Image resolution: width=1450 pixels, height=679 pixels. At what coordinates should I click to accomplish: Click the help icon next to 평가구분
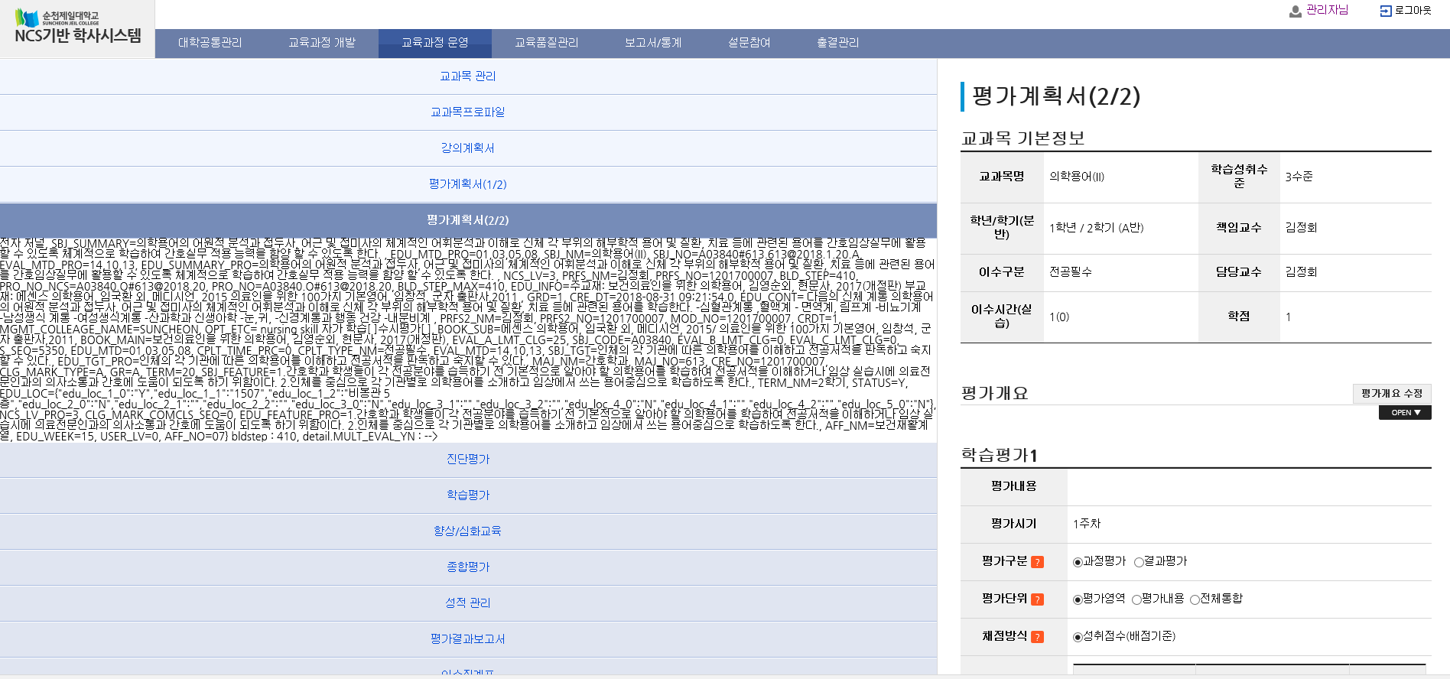point(1037,562)
